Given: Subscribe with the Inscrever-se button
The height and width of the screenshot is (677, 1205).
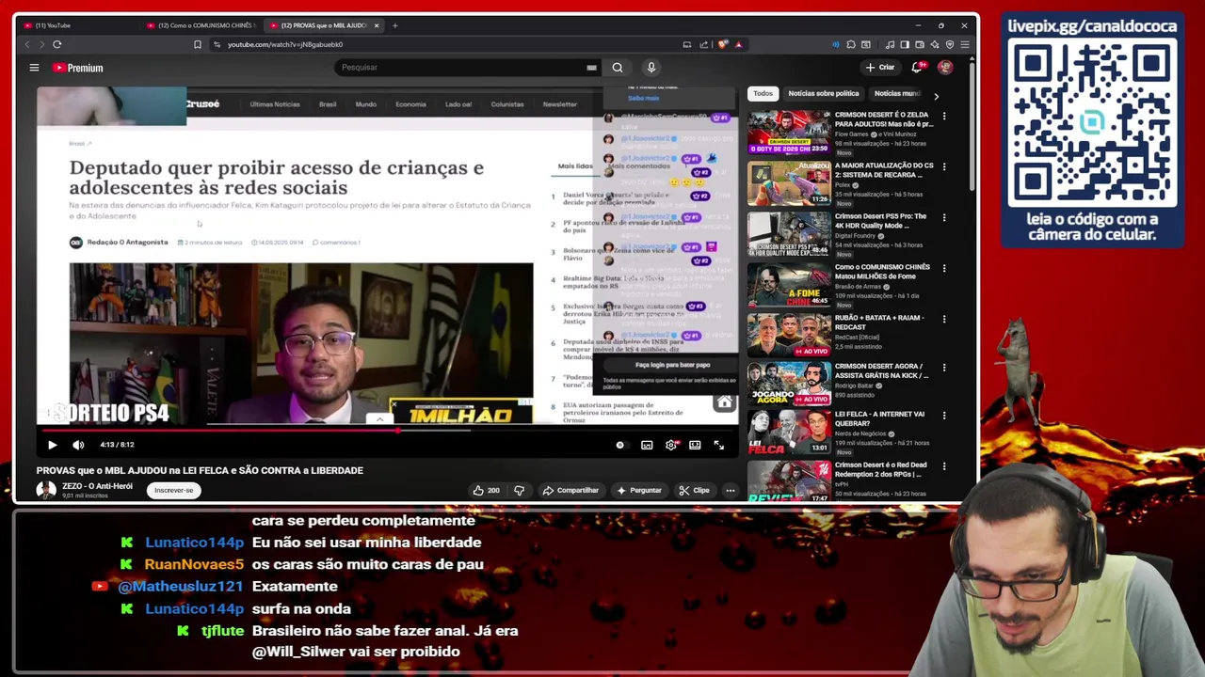Looking at the screenshot, I should pyautogui.click(x=174, y=490).
